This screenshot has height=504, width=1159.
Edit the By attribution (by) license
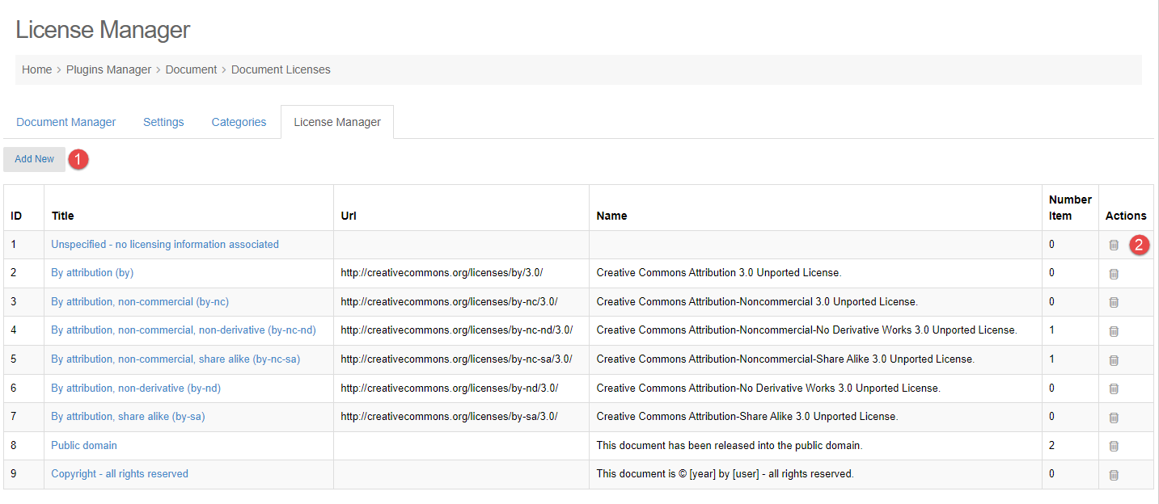pyautogui.click(x=92, y=273)
